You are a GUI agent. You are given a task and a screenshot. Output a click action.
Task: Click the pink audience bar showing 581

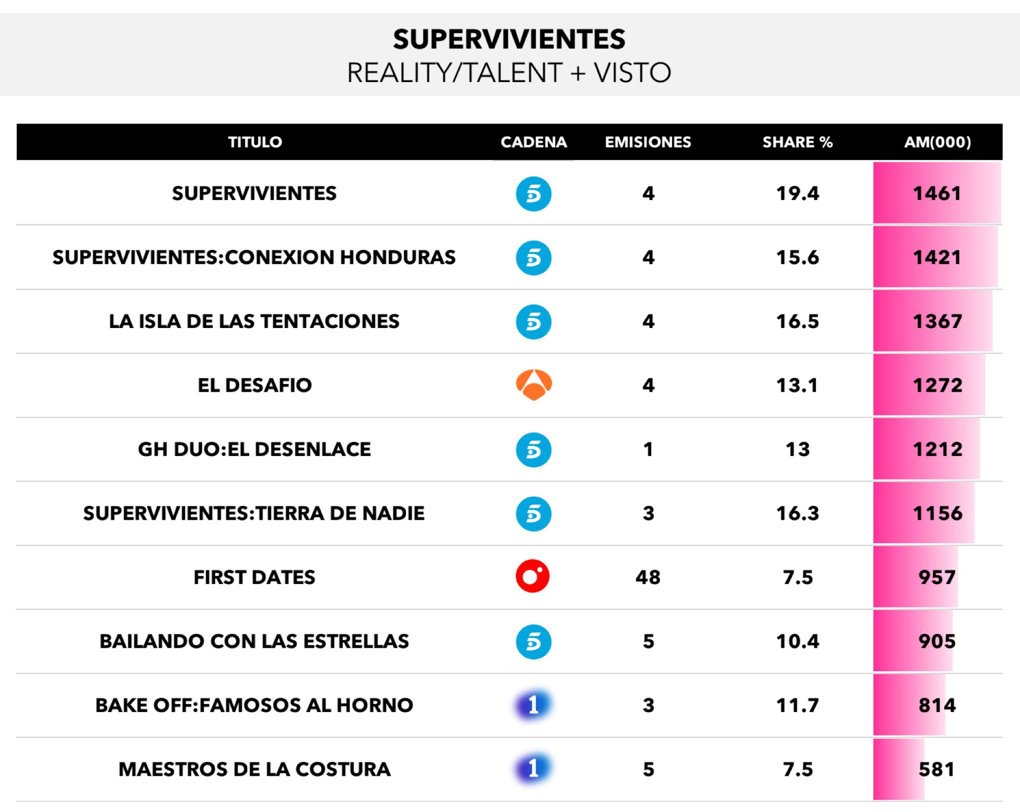(x=899, y=769)
